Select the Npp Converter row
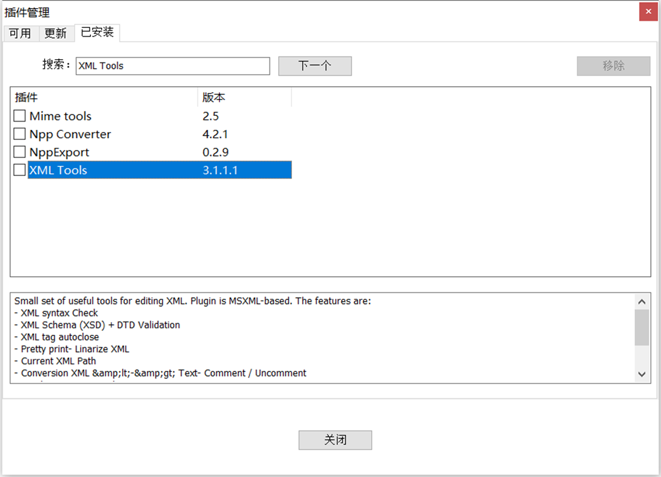Image resolution: width=661 pixels, height=477 pixels. click(x=152, y=134)
